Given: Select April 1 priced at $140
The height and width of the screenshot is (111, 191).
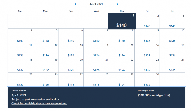Looking at the screenshot, I should 122,21.
